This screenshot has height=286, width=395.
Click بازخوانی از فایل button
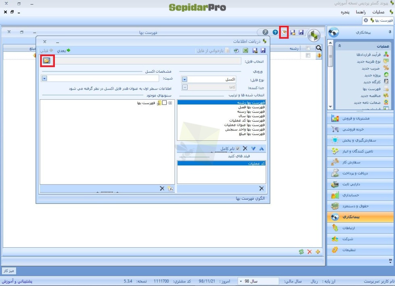(x=213, y=50)
